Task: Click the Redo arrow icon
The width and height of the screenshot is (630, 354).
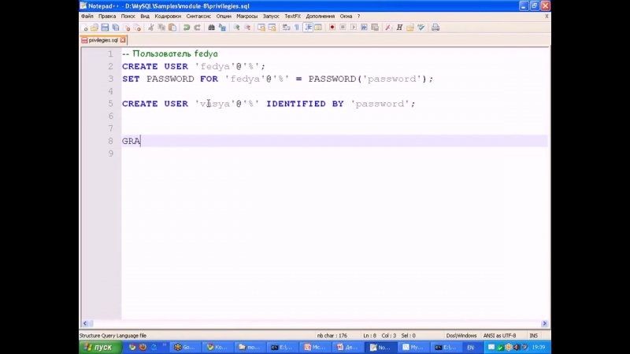Action: [x=197, y=28]
